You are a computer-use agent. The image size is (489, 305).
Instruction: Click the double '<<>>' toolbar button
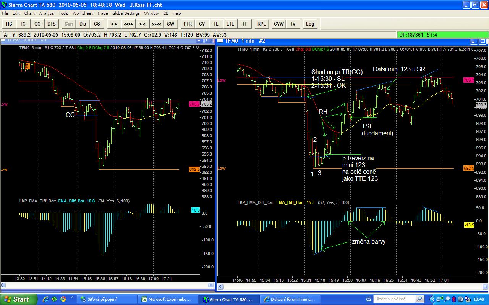tap(128, 24)
